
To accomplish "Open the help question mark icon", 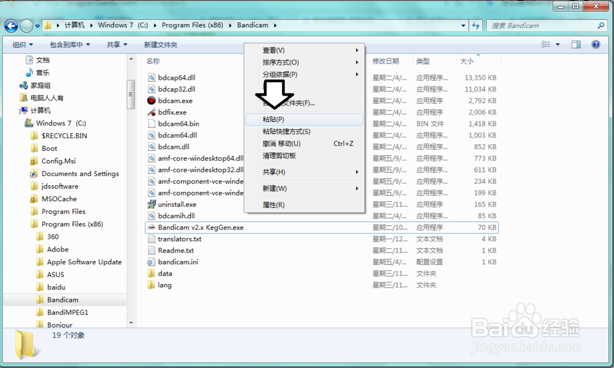I will coord(596,44).
